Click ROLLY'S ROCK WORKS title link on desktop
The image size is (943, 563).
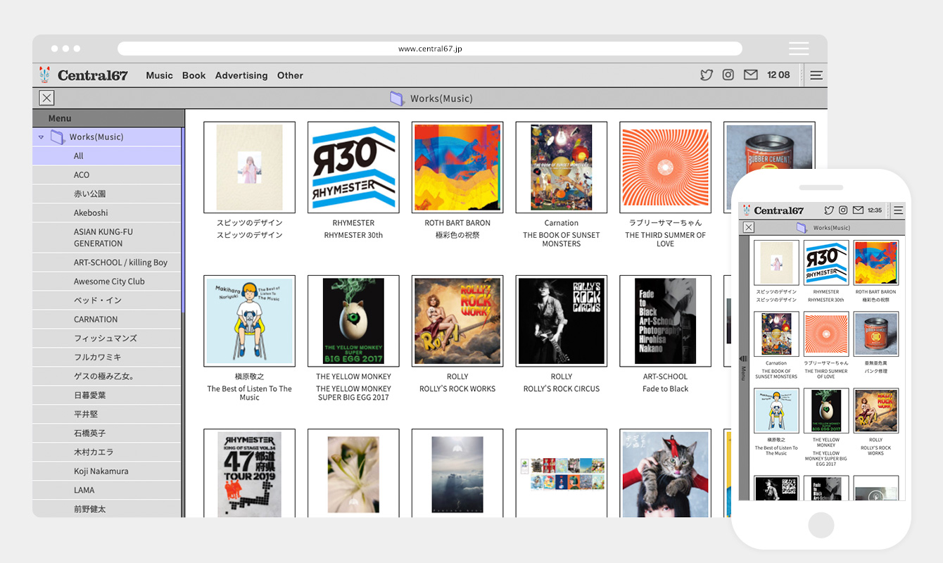click(x=457, y=388)
